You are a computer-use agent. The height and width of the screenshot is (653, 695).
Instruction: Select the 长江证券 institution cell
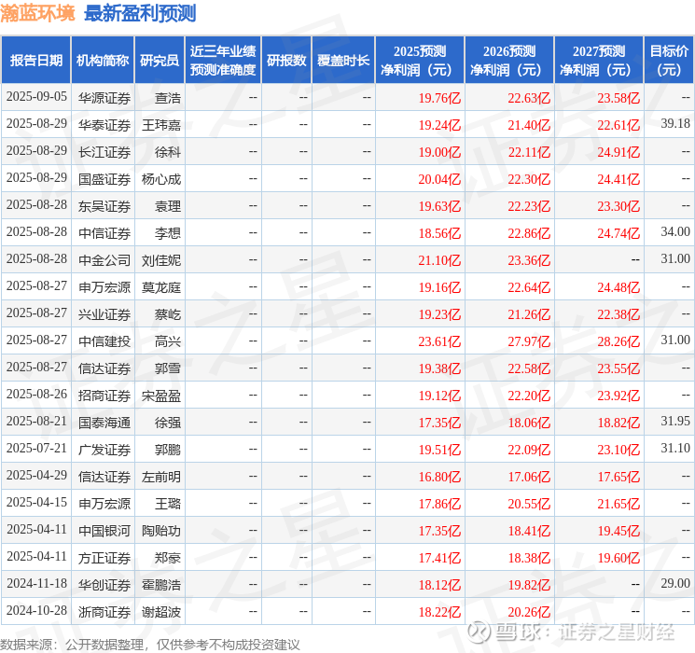pos(104,152)
